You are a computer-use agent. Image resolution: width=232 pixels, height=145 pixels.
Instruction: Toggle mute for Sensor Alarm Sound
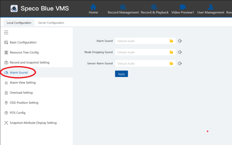click(180, 64)
